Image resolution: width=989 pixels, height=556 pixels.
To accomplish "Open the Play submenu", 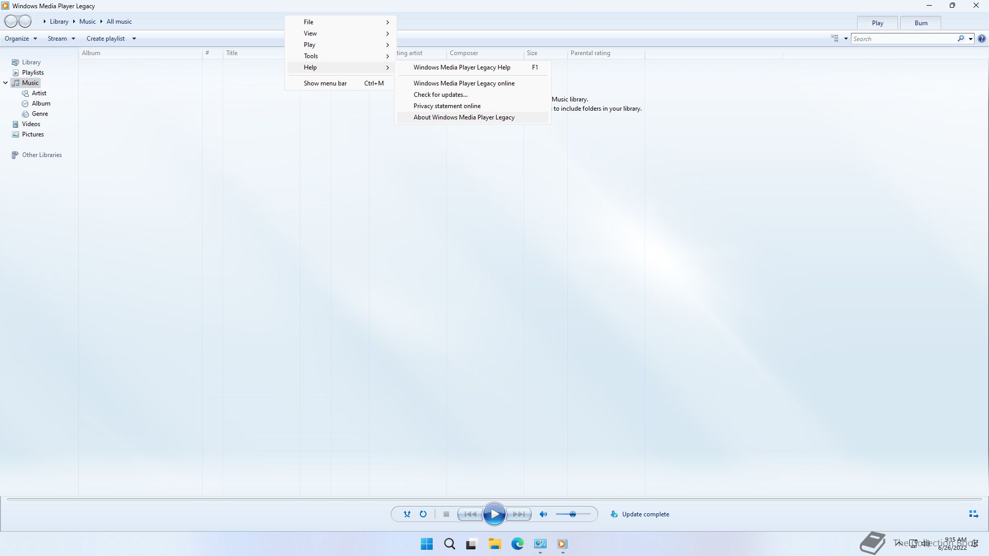I will [x=340, y=45].
